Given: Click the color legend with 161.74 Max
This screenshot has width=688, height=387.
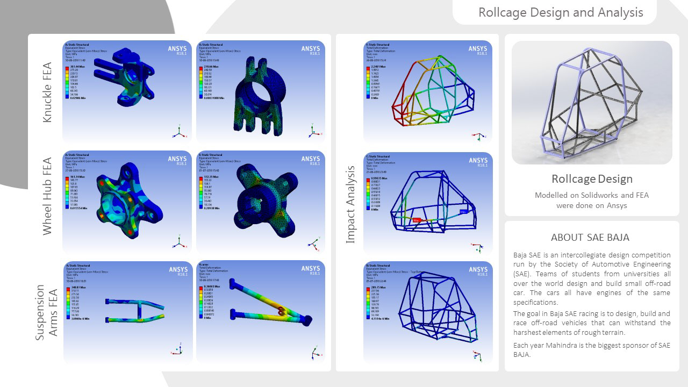Looking at the screenshot, I should [x=76, y=192].
